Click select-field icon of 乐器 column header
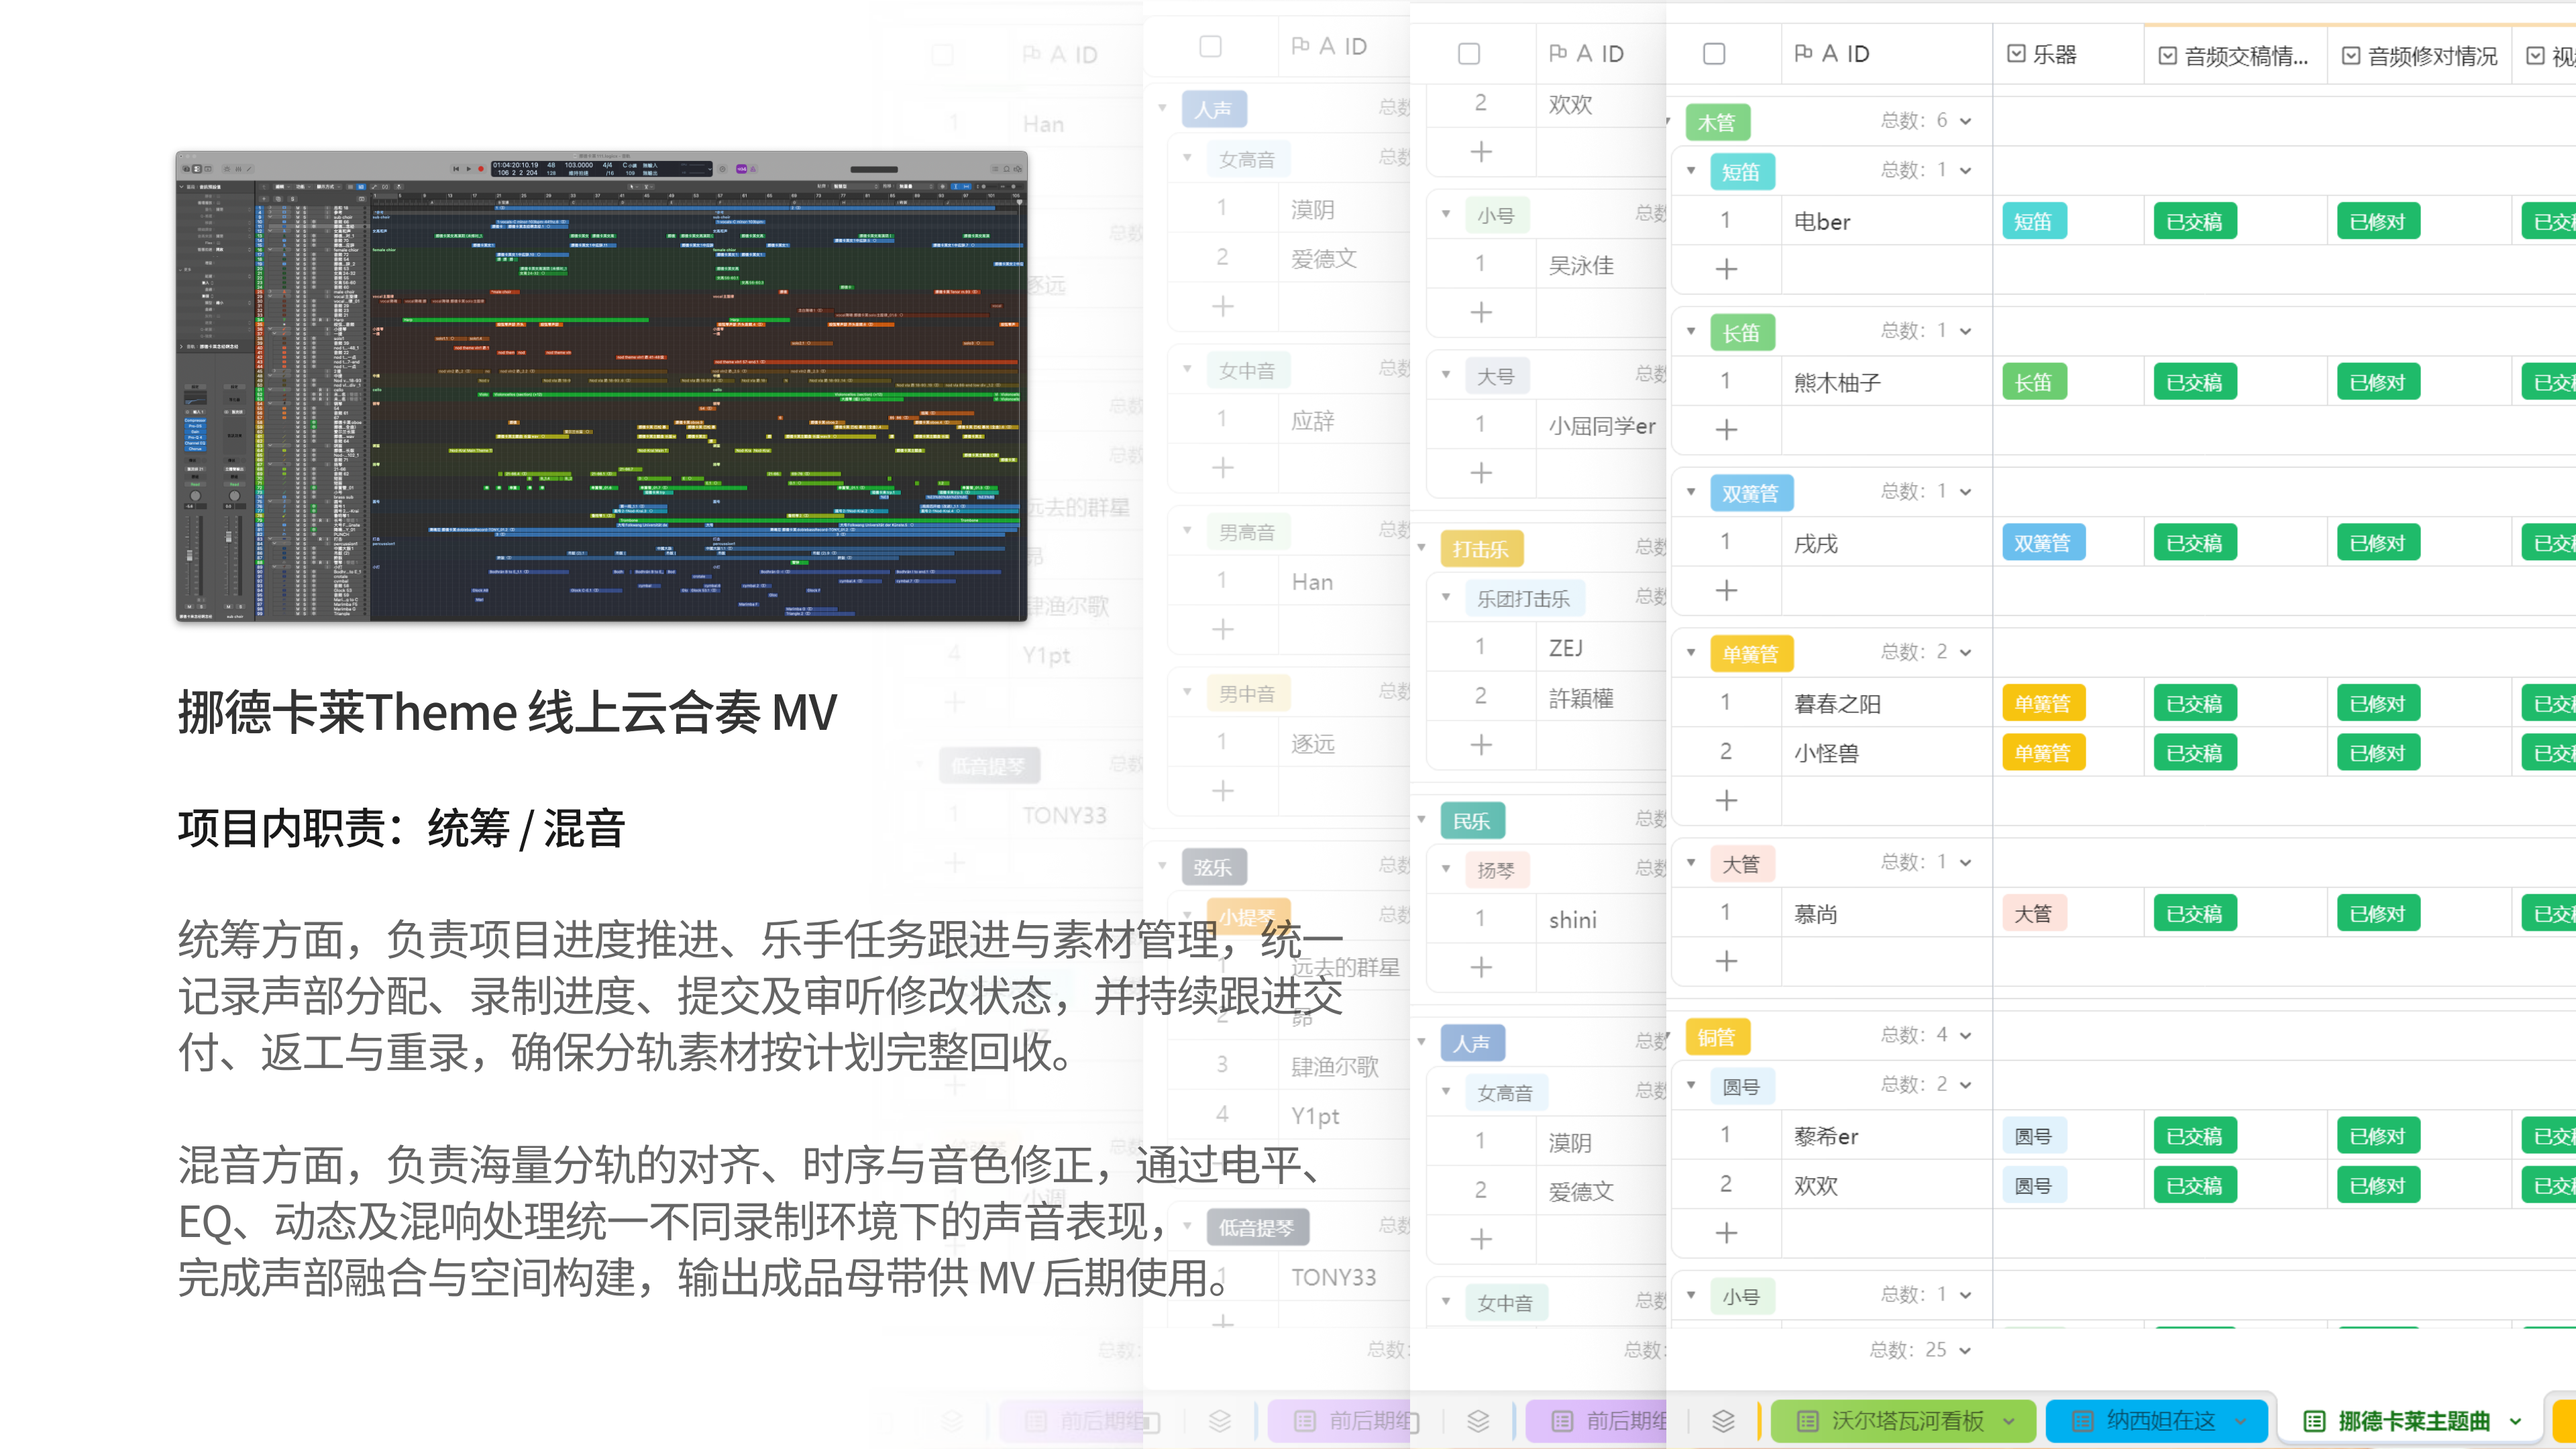Viewport: 2576px width, 1449px height. [x=2016, y=54]
